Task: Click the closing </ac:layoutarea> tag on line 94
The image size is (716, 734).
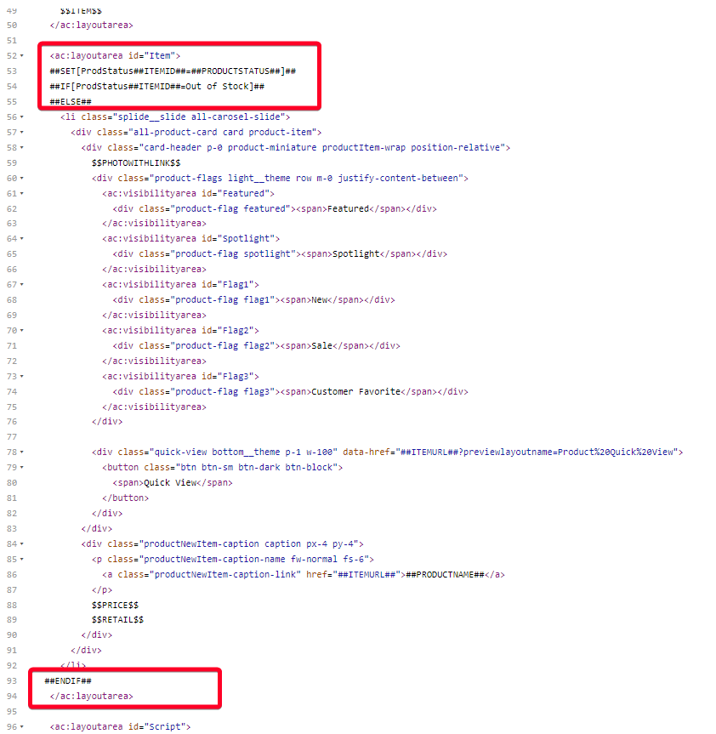Action: [91, 696]
